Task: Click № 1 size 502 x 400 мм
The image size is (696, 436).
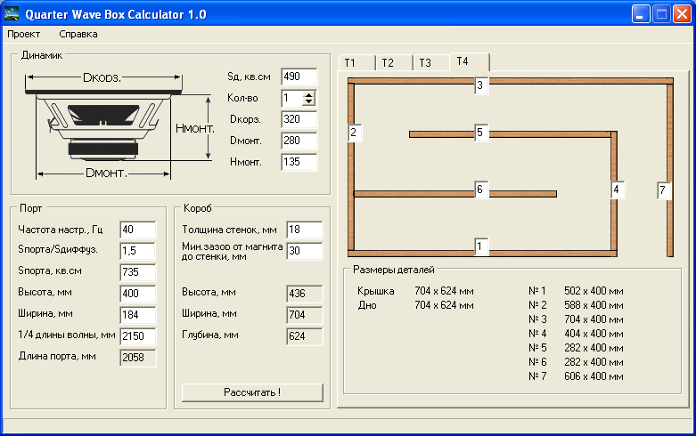Action: [x=594, y=291]
